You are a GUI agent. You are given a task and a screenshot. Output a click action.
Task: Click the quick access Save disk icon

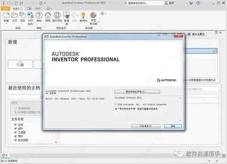tap(21, 3)
